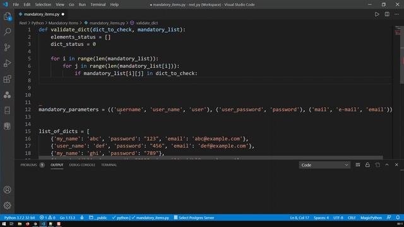Switch to the Output tab
This screenshot has width=404, height=227.
click(x=57, y=165)
